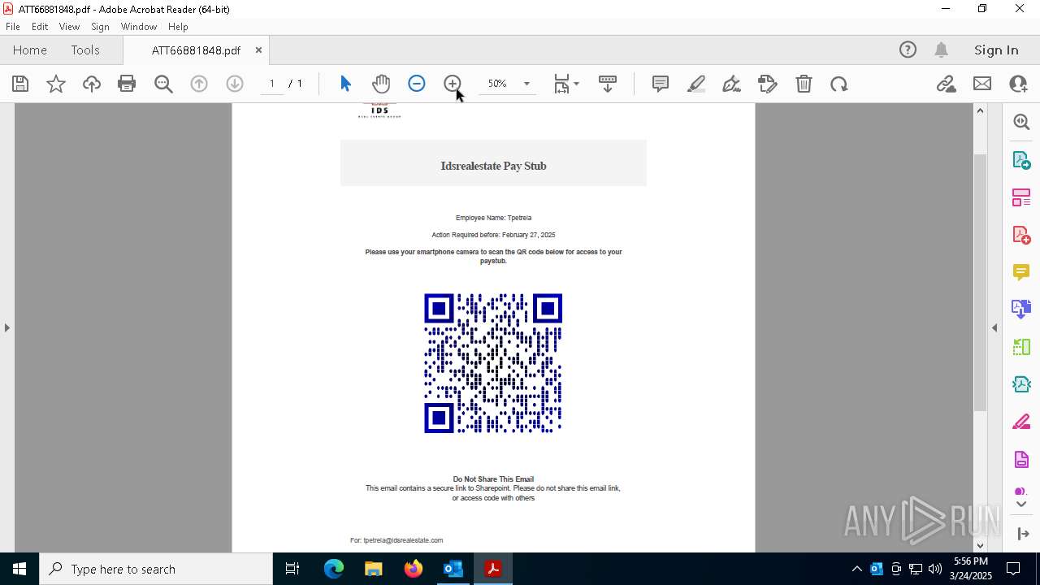Send the file by email envelope icon
1040x585 pixels.
[x=982, y=84]
